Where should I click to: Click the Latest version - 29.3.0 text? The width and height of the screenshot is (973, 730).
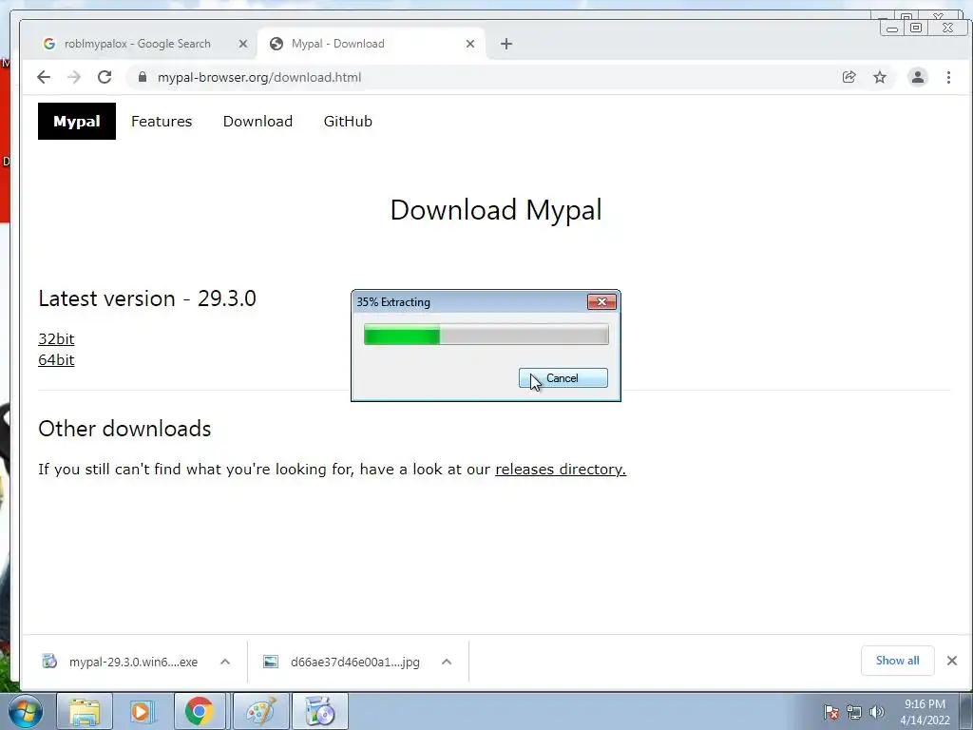click(x=147, y=298)
